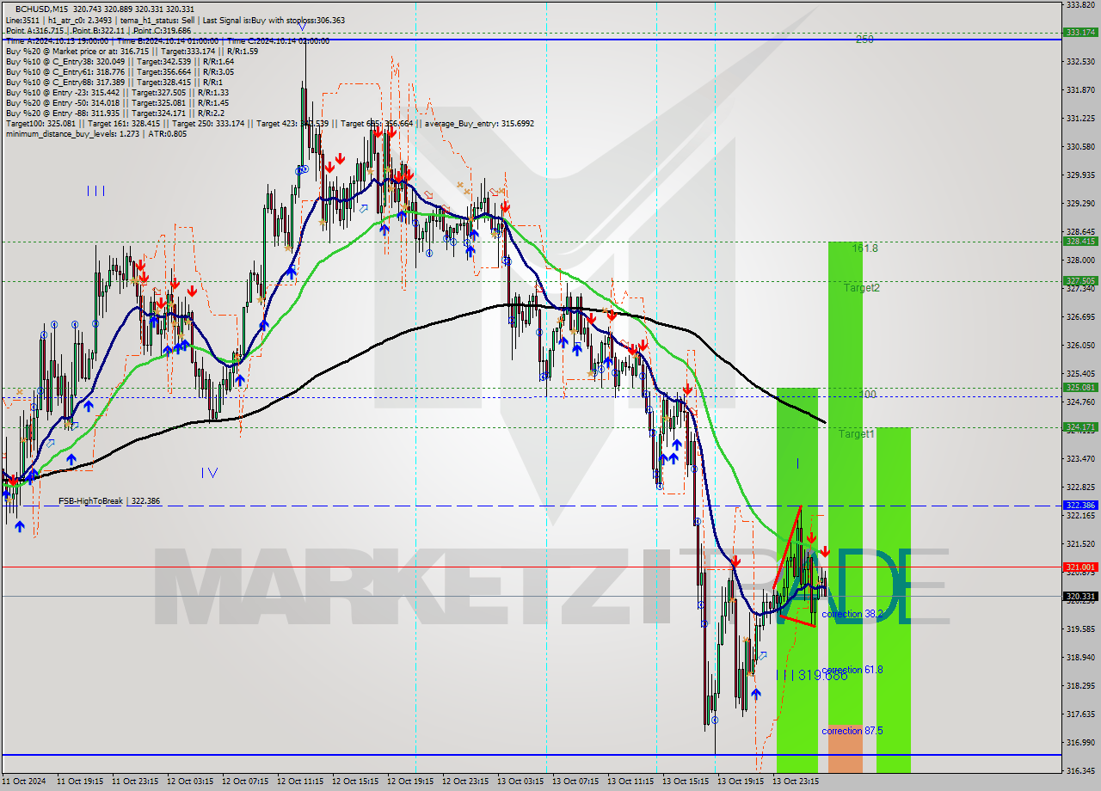Click the 316.345 price scale value
Image resolution: width=1101 pixels, height=791 pixels.
[1080, 770]
